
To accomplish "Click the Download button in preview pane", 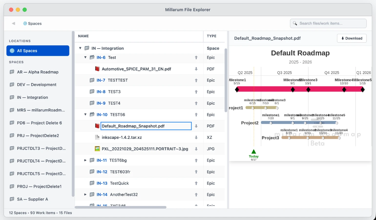I will tap(352, 38).
